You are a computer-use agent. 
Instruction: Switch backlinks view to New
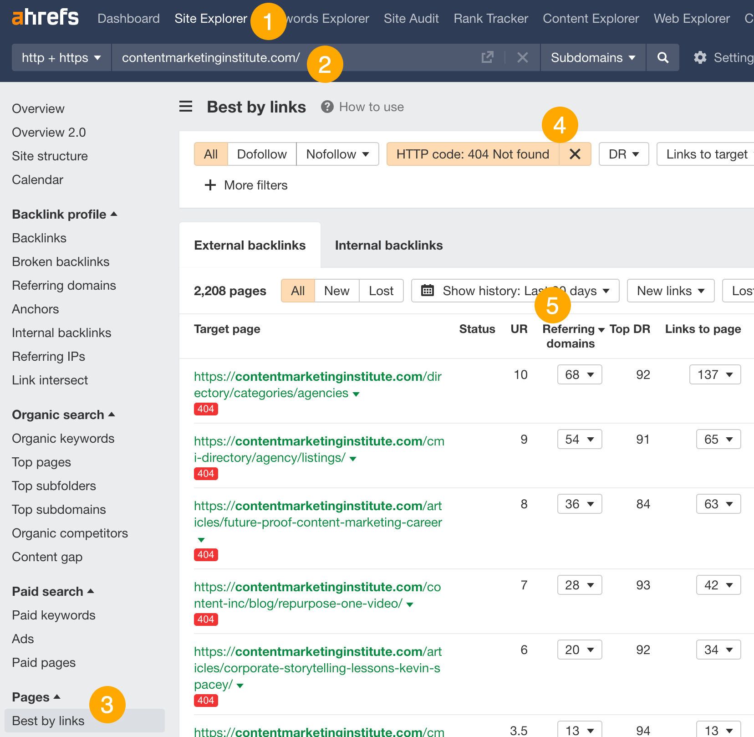336,291
